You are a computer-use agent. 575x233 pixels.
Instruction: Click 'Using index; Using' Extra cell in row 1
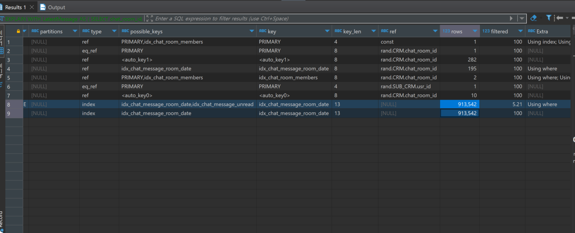549,42
